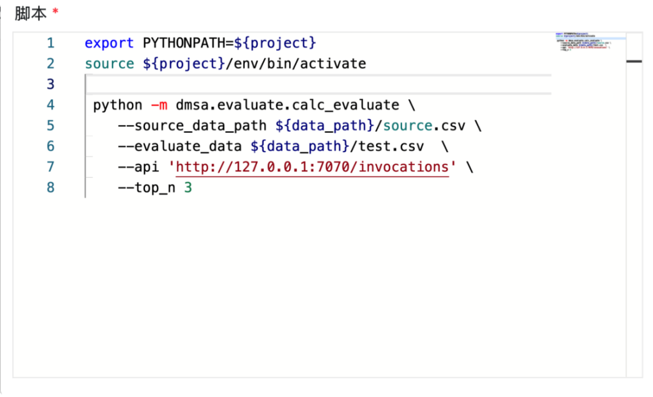Click the --top_n value 3
Image resolution: width=653 pixels, height=397 pixels.
coord(188,187)
